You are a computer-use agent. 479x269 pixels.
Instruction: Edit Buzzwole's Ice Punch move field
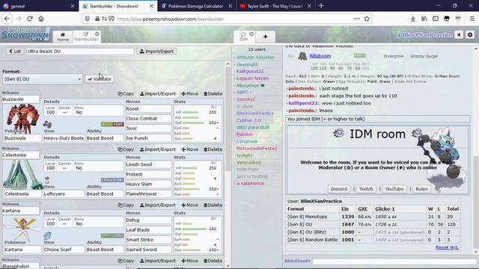point(148,138)
